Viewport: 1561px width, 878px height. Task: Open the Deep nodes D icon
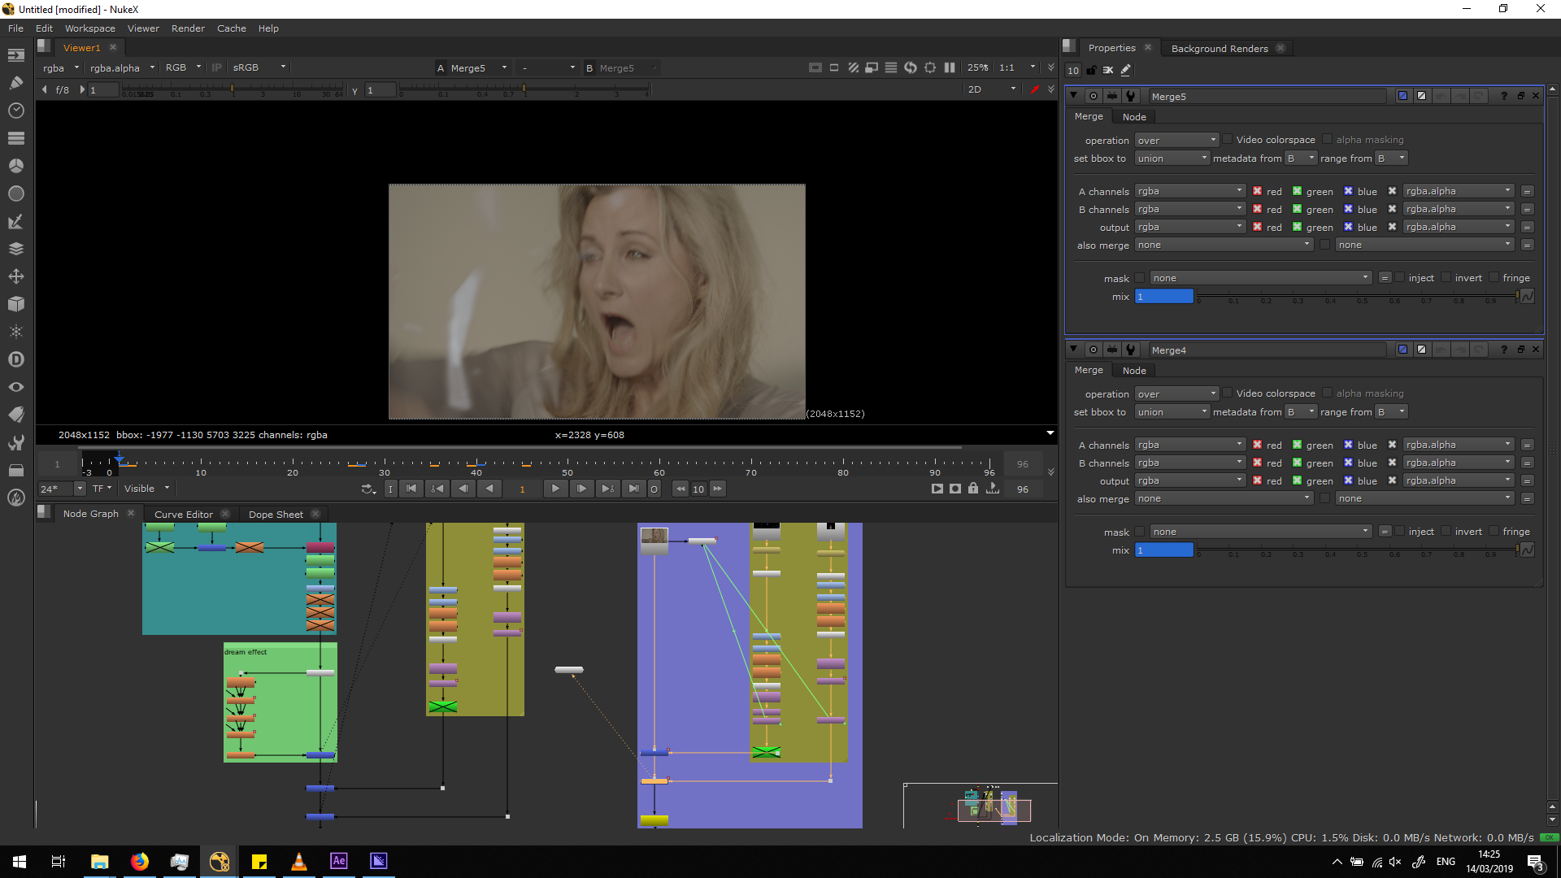[x=15, y=359]
